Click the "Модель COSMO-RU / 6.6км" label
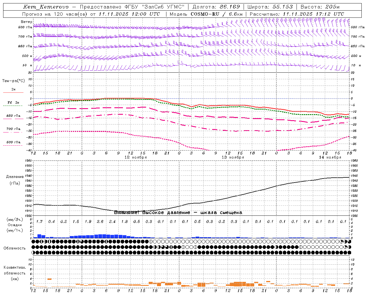Viewport: 366px width, 293px height. pos(206,14)
